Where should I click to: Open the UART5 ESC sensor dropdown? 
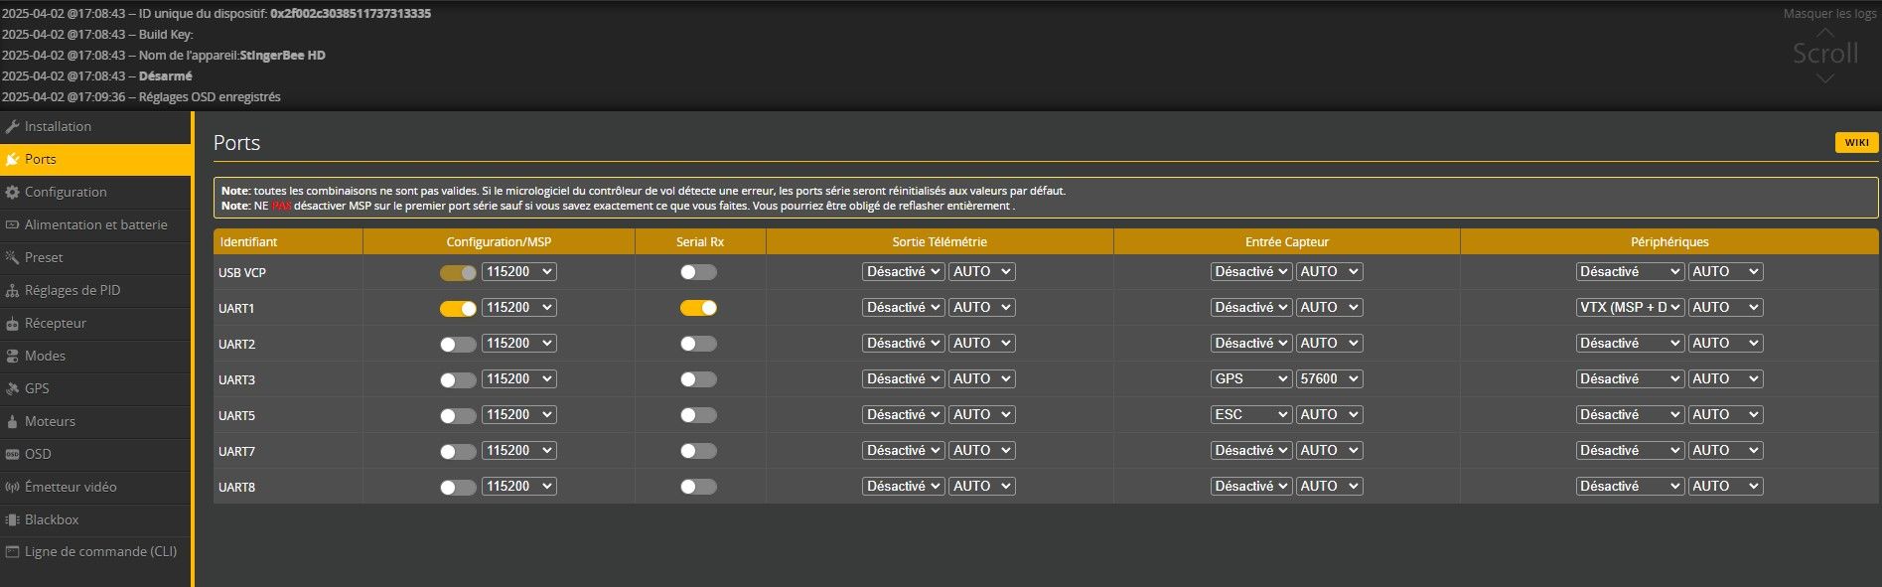1250,415
